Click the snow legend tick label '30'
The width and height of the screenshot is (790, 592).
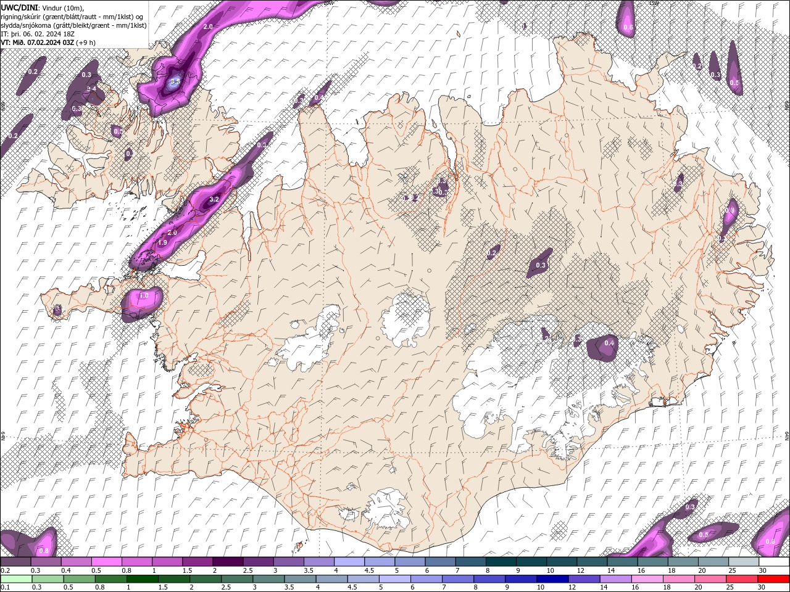pos(763,570)
